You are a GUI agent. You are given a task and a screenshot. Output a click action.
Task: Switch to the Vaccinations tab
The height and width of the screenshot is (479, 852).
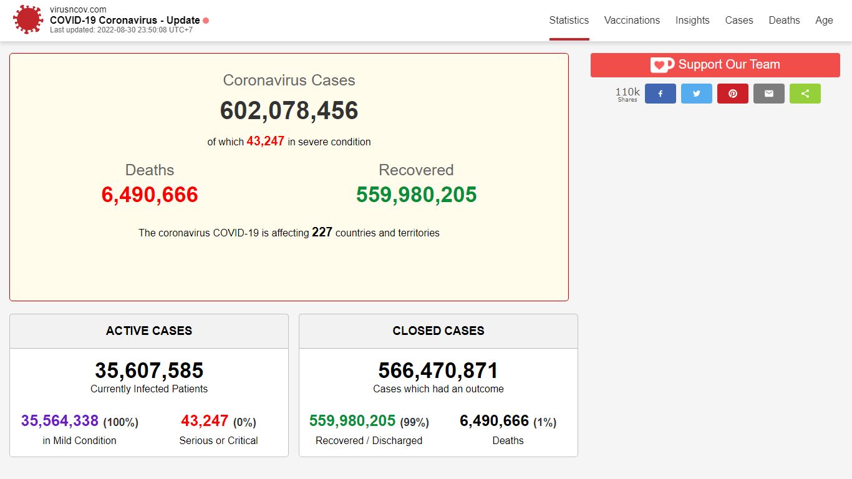pos(632,21)
